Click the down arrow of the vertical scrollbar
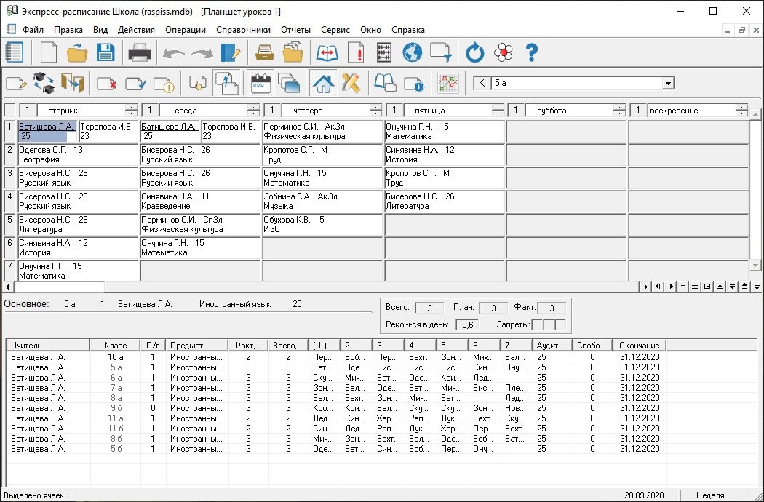Screen dimensions: 764x502 point(756,265)
